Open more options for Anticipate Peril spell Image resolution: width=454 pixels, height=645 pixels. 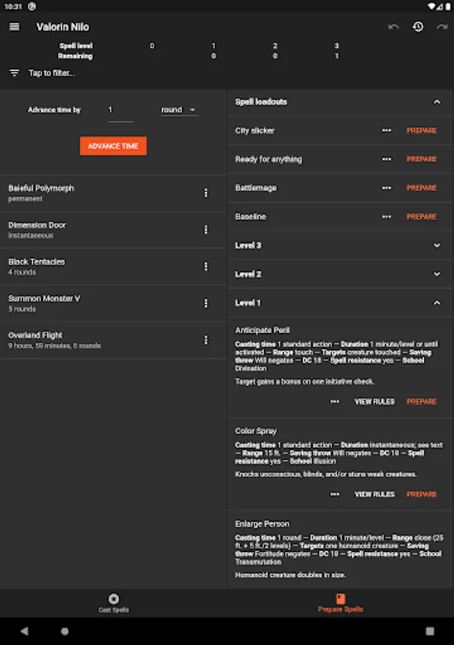pos(335,401)
